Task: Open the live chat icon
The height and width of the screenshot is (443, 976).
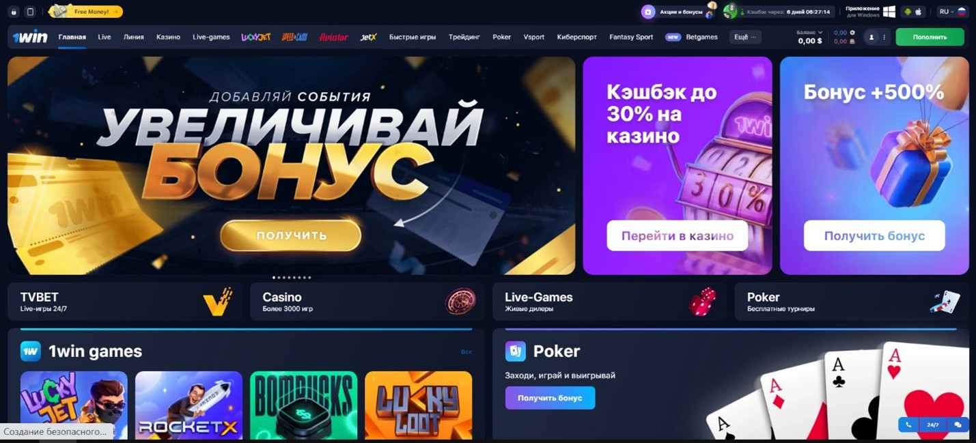Action: coord(958,425)
